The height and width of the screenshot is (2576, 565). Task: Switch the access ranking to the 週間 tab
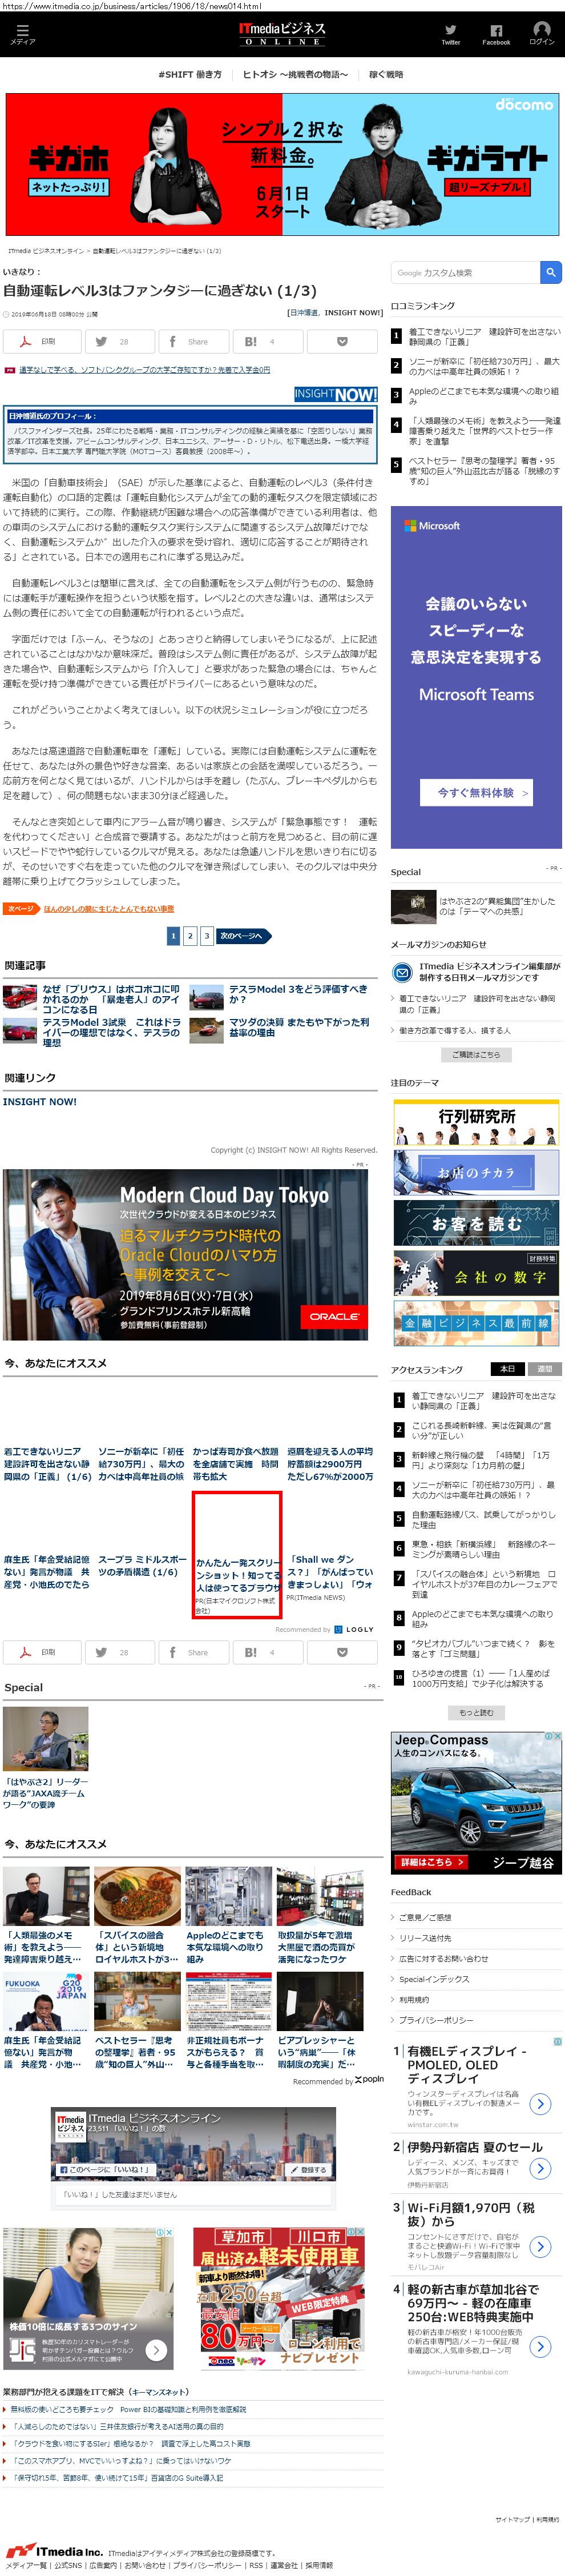click(x=544, y=1369)
